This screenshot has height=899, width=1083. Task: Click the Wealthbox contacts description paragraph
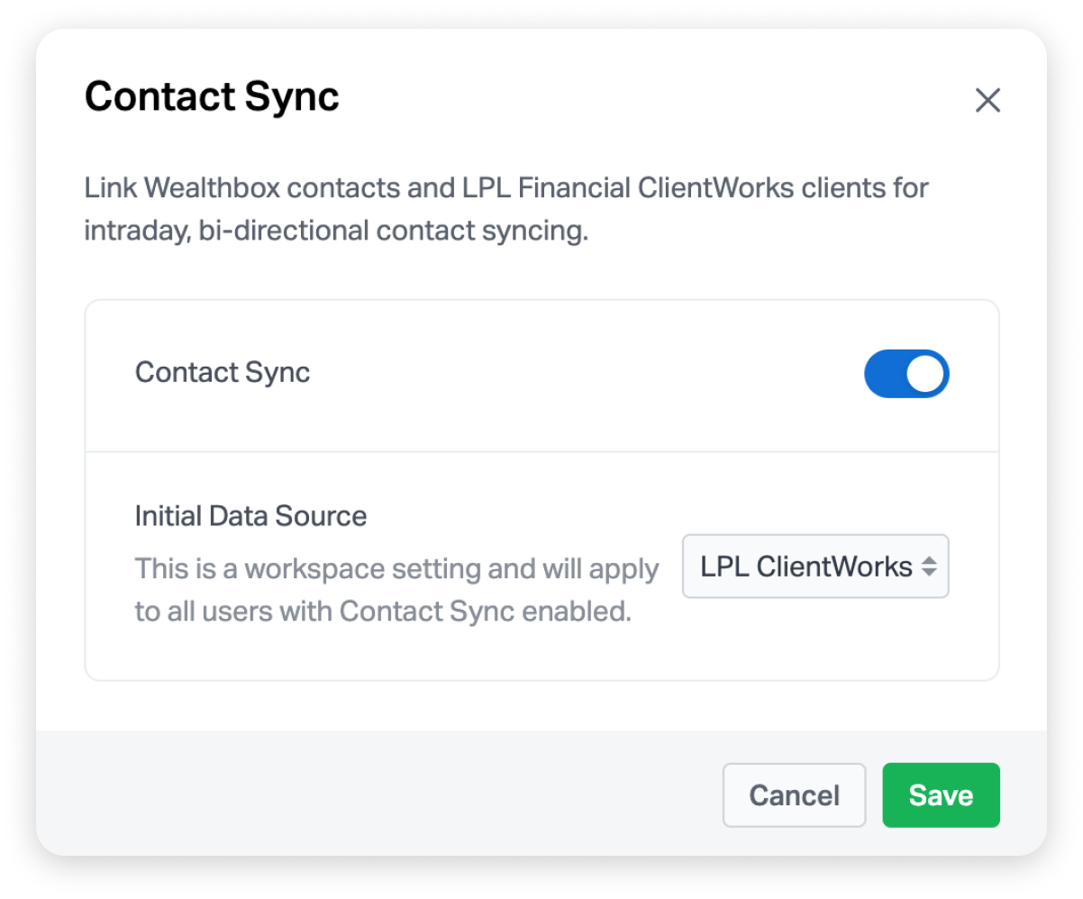pyautogui.click(x=505, y=209)
